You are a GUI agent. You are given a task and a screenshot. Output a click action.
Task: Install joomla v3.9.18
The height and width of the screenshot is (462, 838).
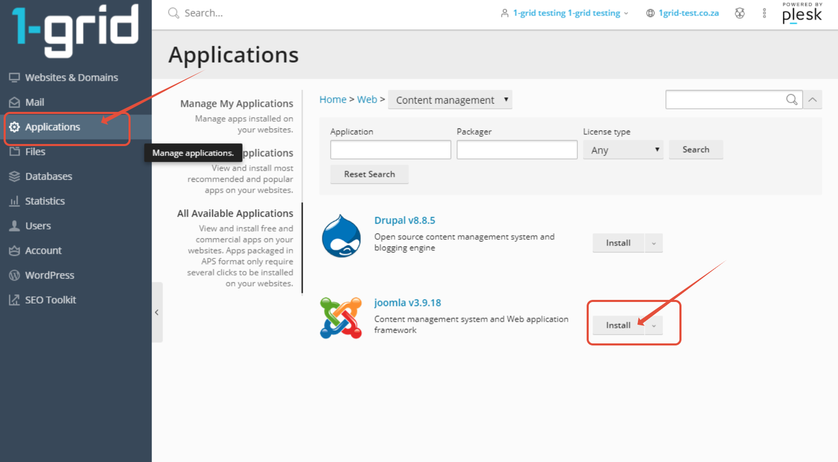[x=618, y=325]
